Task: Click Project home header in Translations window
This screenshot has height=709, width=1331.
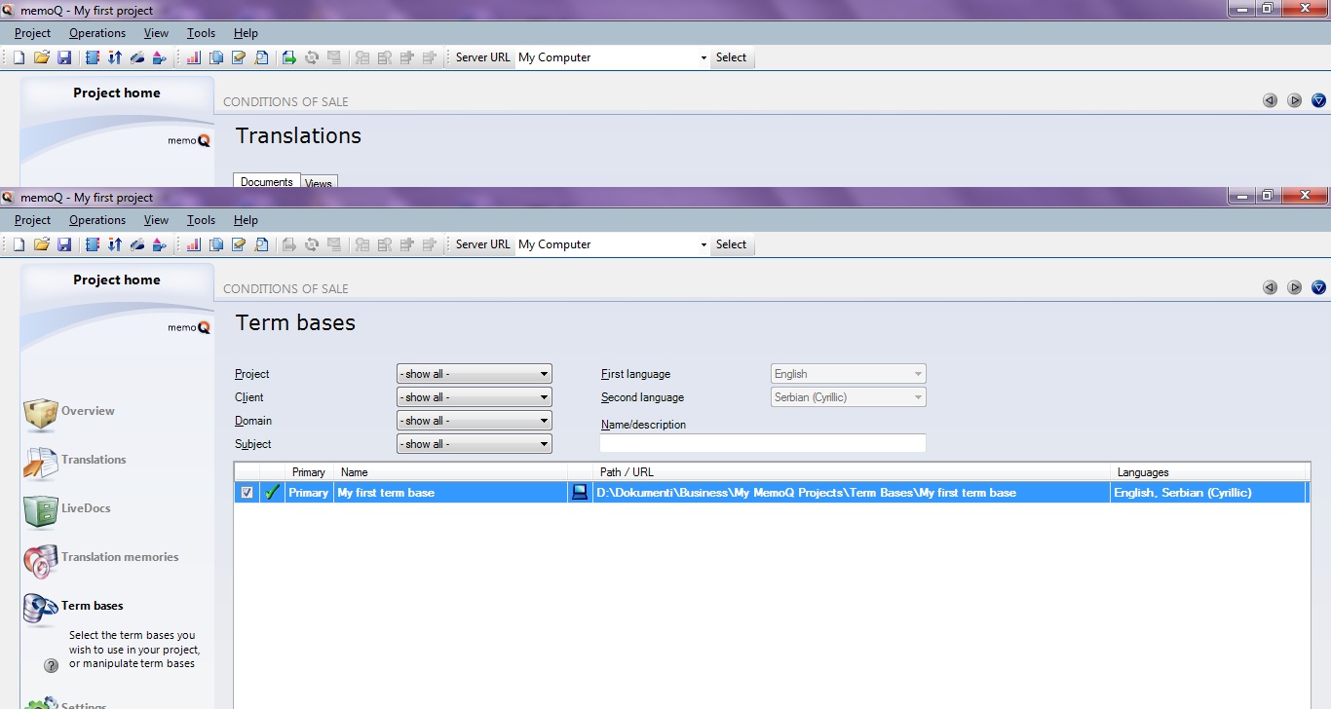Action: [117, 93]
